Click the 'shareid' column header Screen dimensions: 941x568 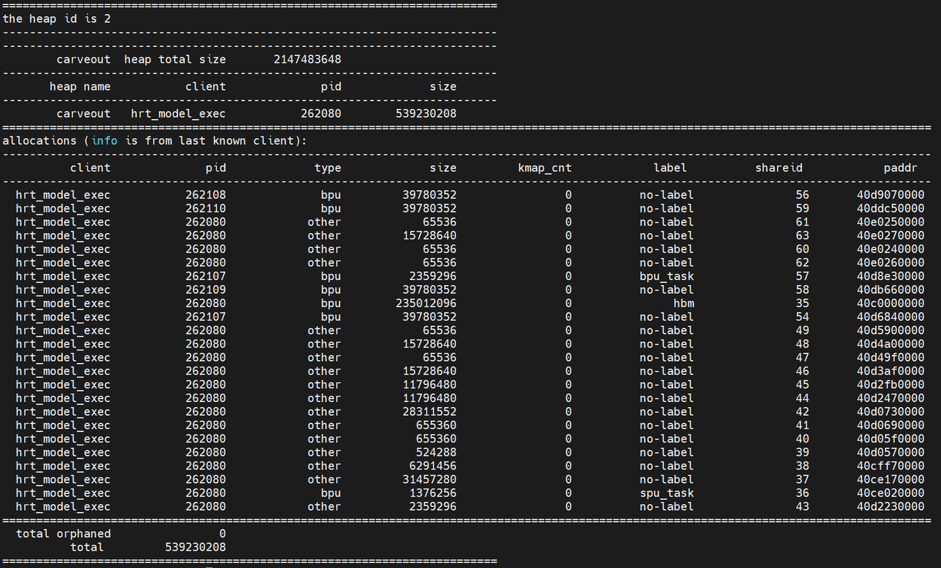pyautogui.click(x=779, y=168)
